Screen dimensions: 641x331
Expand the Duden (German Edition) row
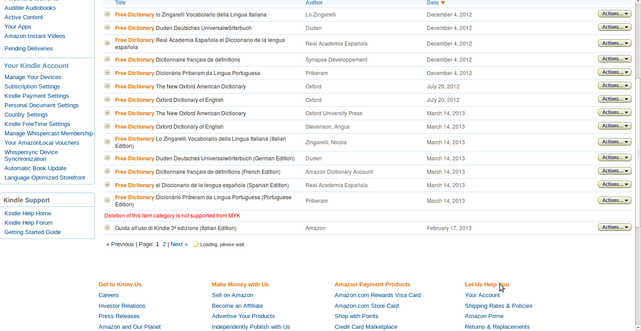click(x=107, y=158)
